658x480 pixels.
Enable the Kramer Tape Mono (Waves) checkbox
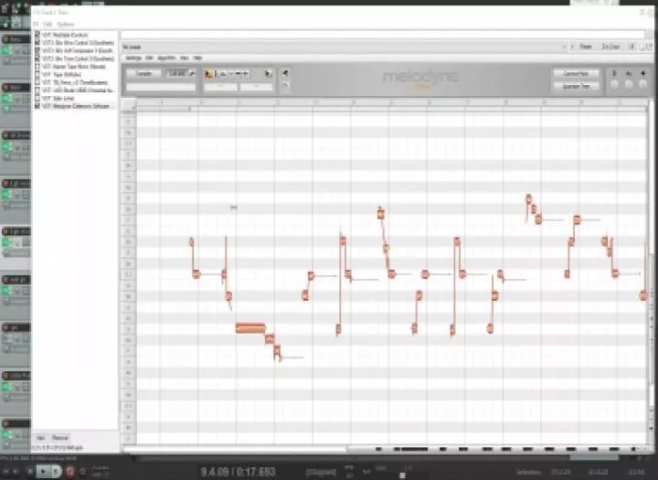click(x=37, y=67)
